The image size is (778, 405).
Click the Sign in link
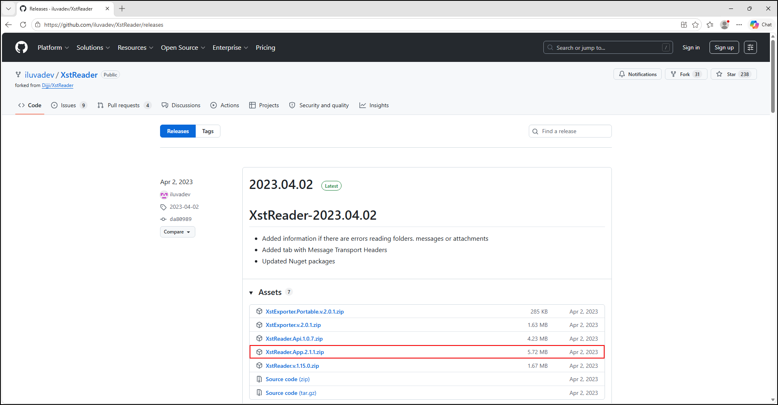691,47
